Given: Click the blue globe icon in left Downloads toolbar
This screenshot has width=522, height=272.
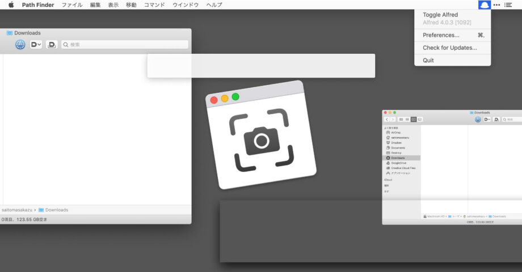Looking at the screenshot, I should coord(20,44).
